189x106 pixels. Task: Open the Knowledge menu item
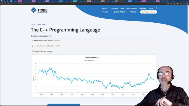115,8
